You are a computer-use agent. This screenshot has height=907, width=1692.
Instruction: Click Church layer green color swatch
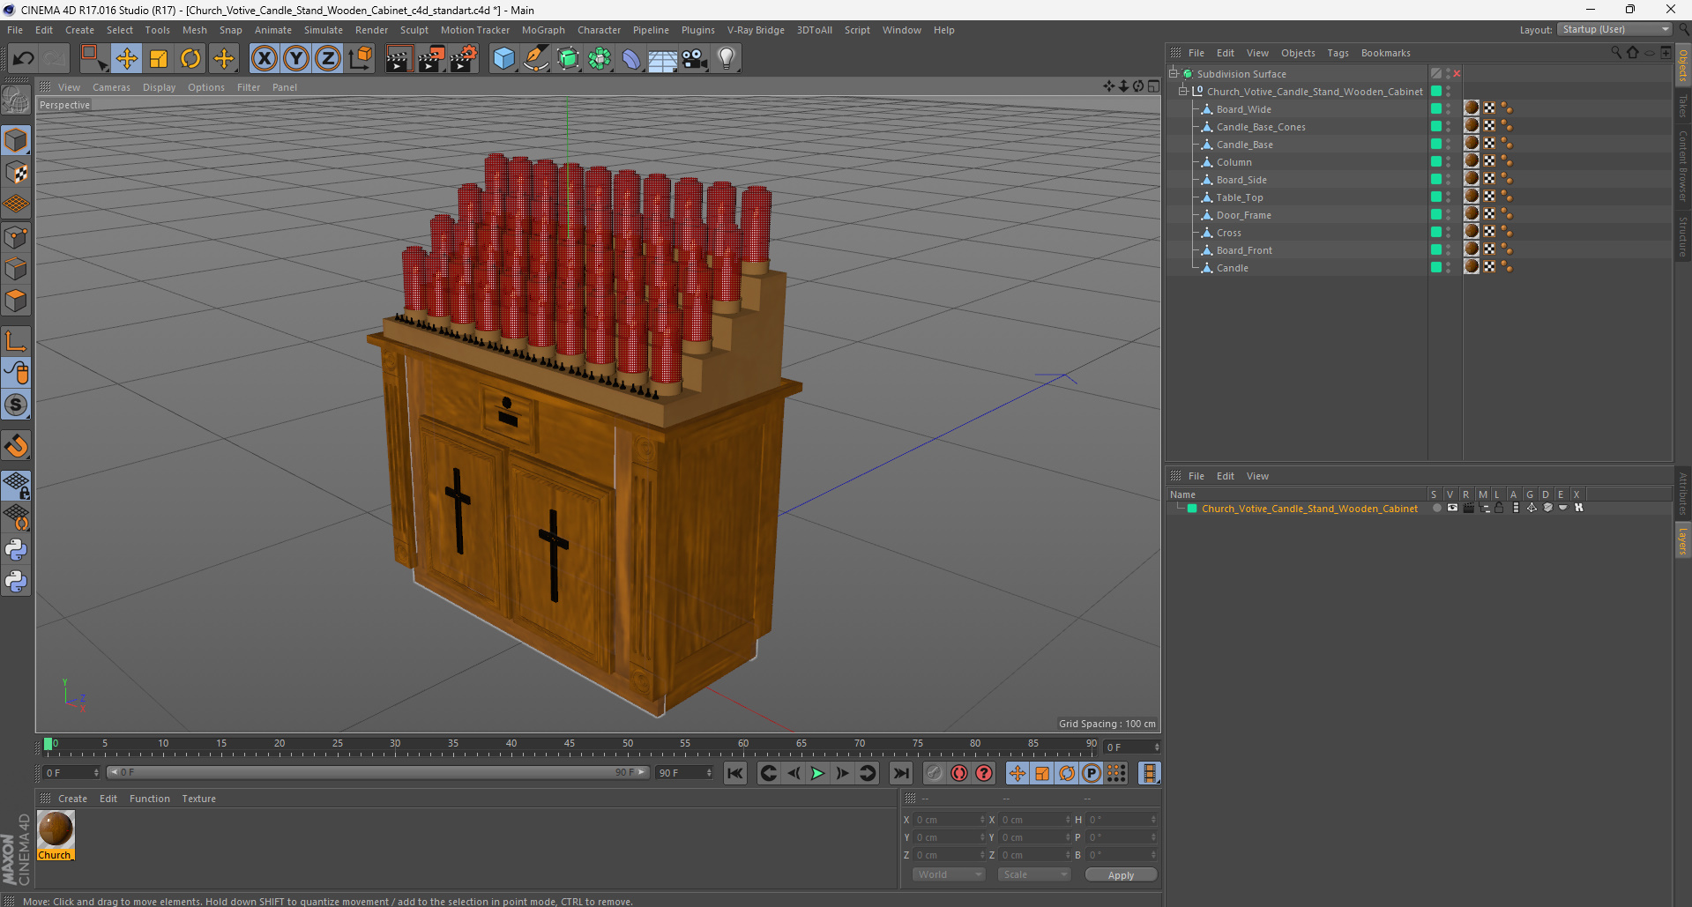coord(1192,509)
